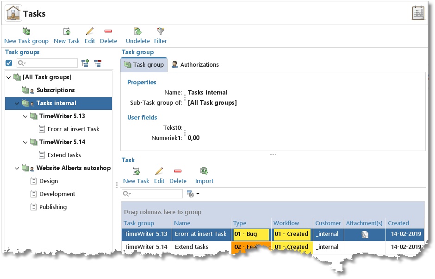435x279 pixels.
Task: Collapse the TimeWriter 5.14 group
Action: click(25, 142)
